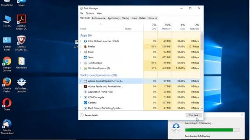This screenshot has width=250, height=140.
Task: Click the 'Background processes (28)' group header
Action: 98,75
